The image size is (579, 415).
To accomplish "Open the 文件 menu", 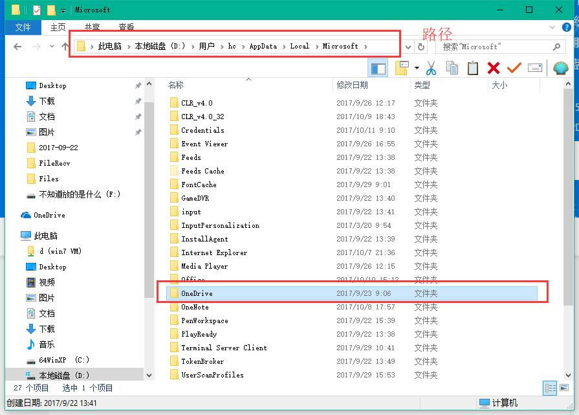I will pyautogui.click(x=23, y=27).
